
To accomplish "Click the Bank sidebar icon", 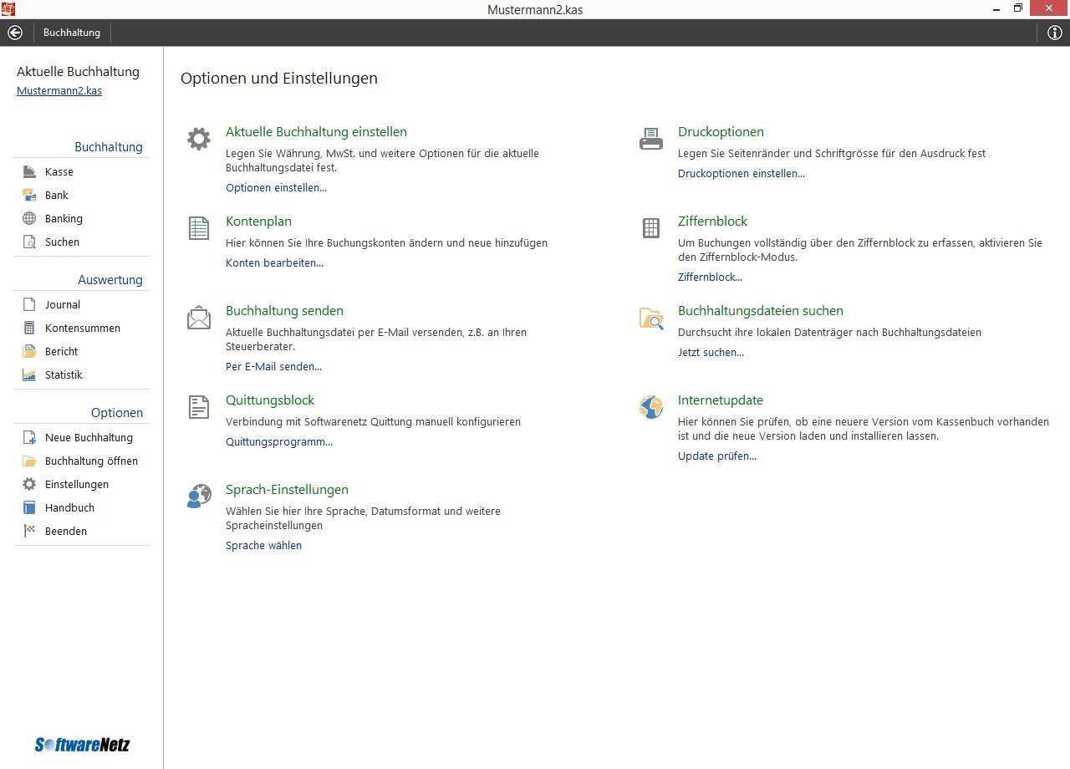I will point(29,195).
